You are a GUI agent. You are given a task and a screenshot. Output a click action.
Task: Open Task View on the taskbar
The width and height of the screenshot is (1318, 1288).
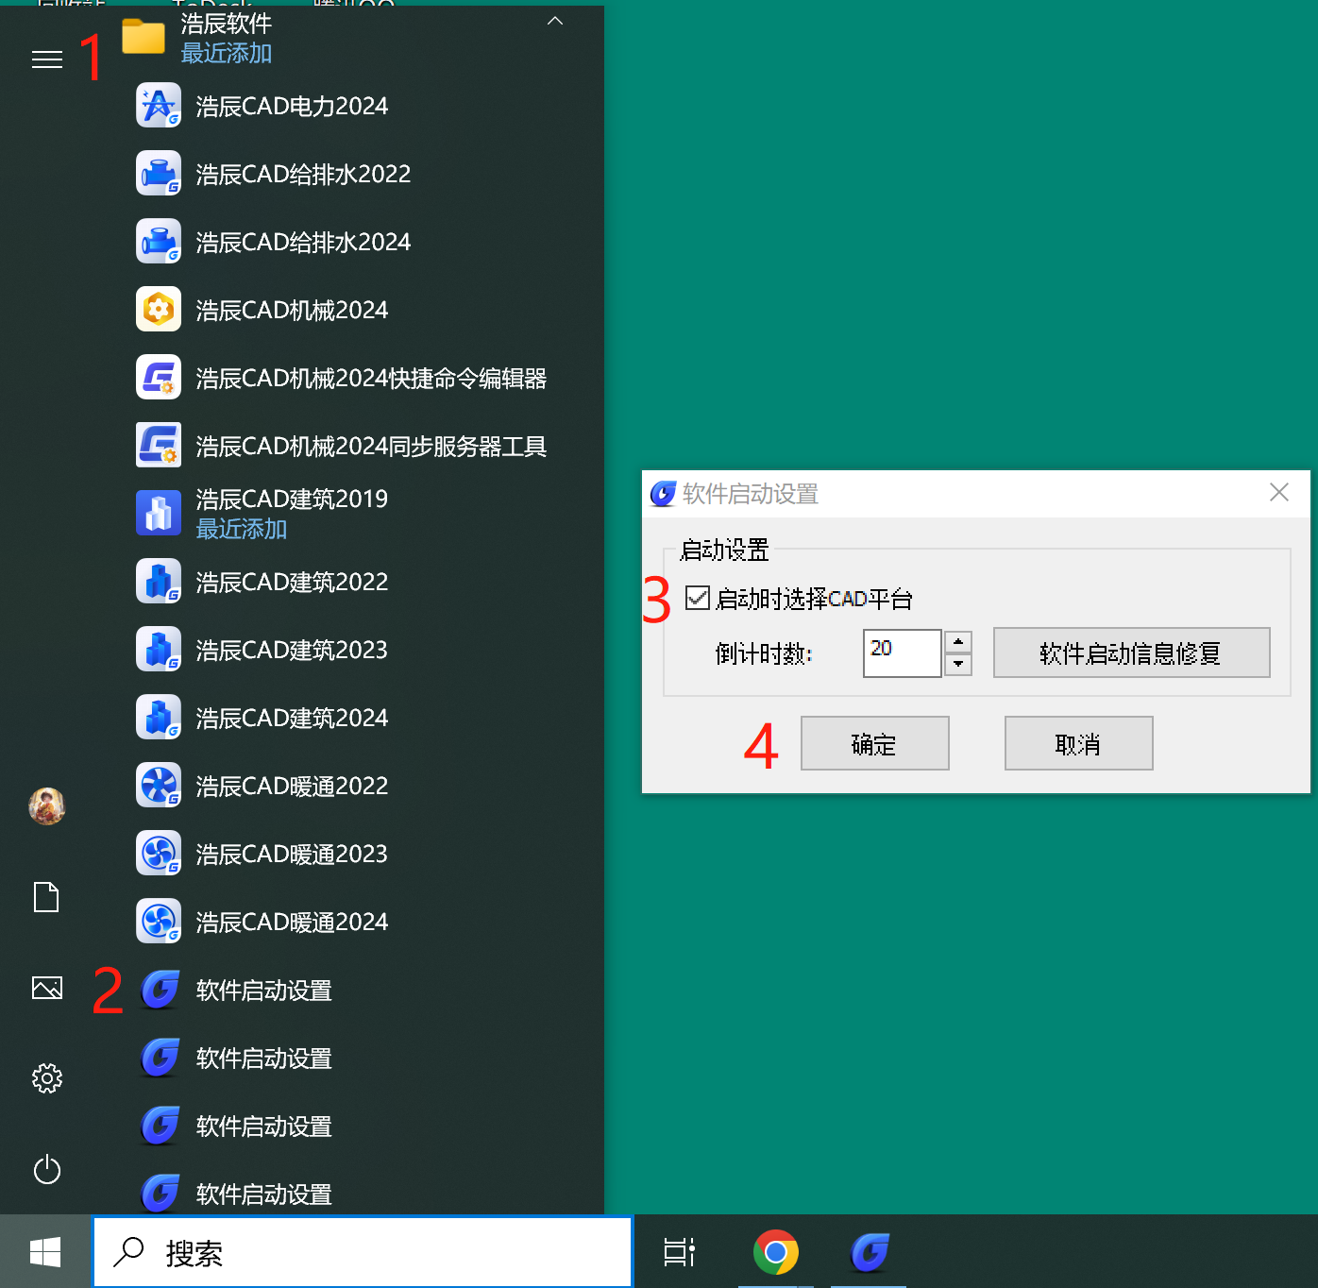[680, 1252]
